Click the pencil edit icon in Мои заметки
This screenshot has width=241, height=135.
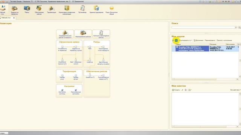pyautogui.click(x=182, y=90)
